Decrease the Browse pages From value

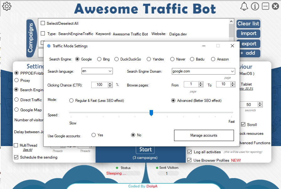pos(201,86)
